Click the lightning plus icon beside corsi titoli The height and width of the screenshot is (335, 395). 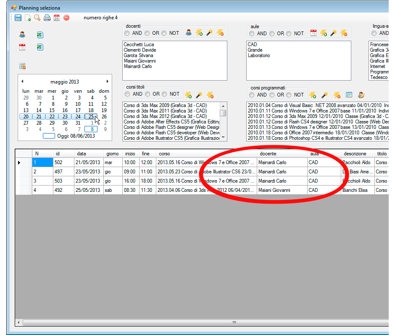click(x=188, y=95)
